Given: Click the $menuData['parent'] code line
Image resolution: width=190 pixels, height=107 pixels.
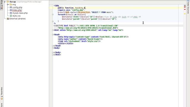Looking at the screenshot, I should coord(89,19).
